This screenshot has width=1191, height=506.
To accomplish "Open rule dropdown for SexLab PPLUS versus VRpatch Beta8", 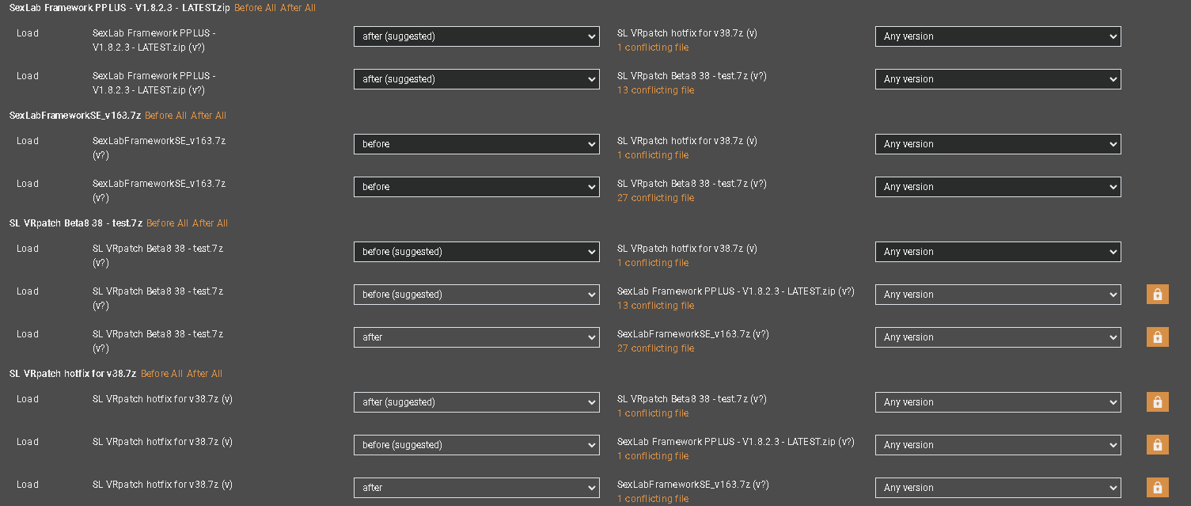I will tap(476, 79).
